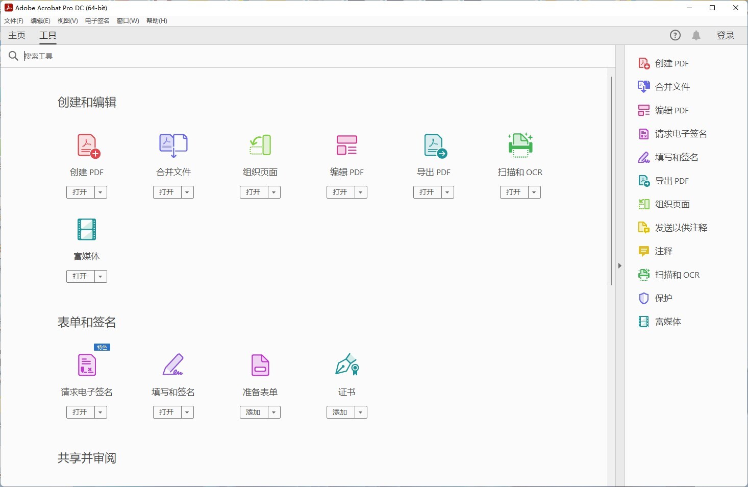
Task: Expand the dropdown arrow beside 证书 添加
Action: pos(361,412)
